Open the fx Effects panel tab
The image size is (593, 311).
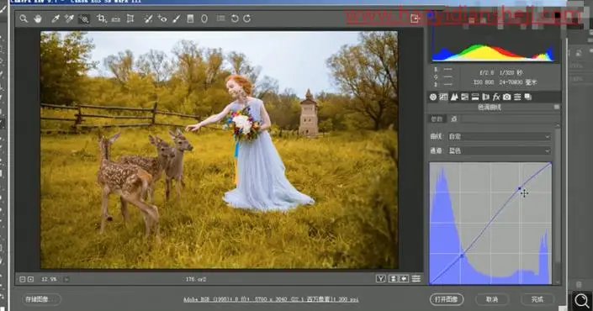496,98
